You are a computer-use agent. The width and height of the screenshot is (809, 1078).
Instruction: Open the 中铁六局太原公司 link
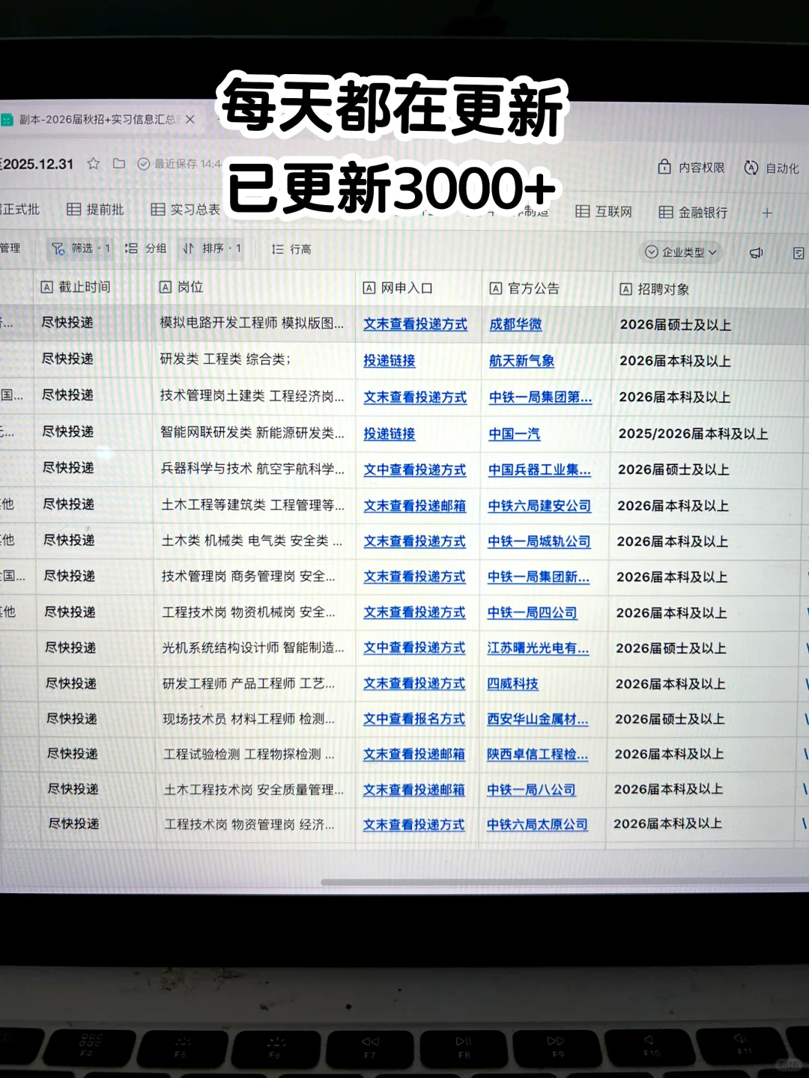(x=537, y=824)
